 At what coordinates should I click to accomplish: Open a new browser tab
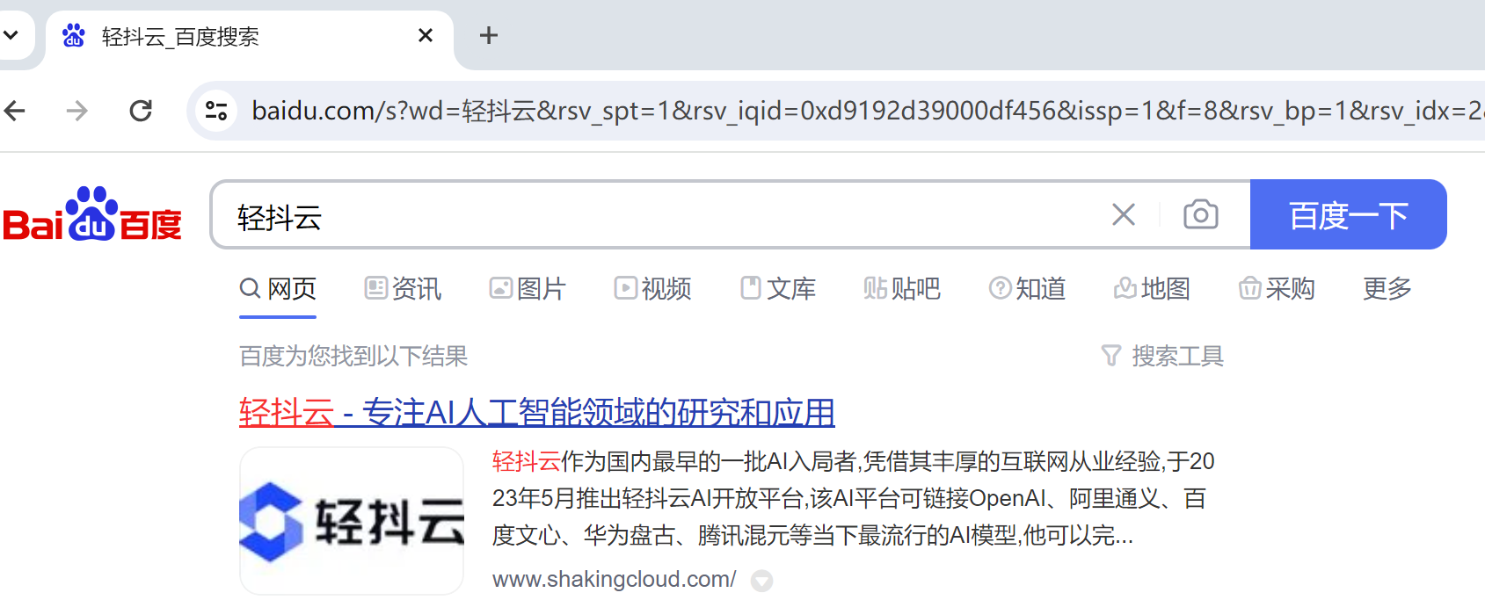(x=489, y=35)
